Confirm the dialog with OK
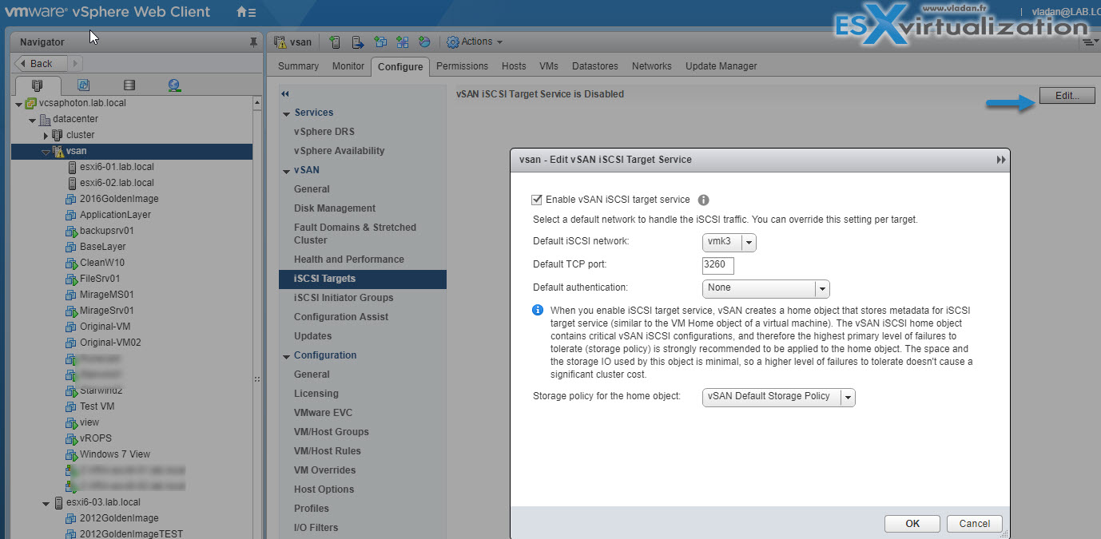The image size is (1101, 539). click(912, 524)
